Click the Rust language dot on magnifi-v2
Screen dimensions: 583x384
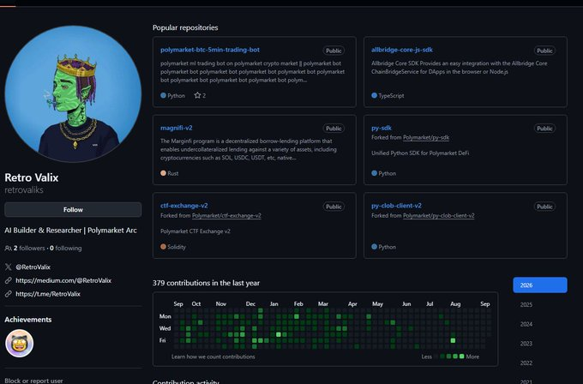click(x=163, y=173)
